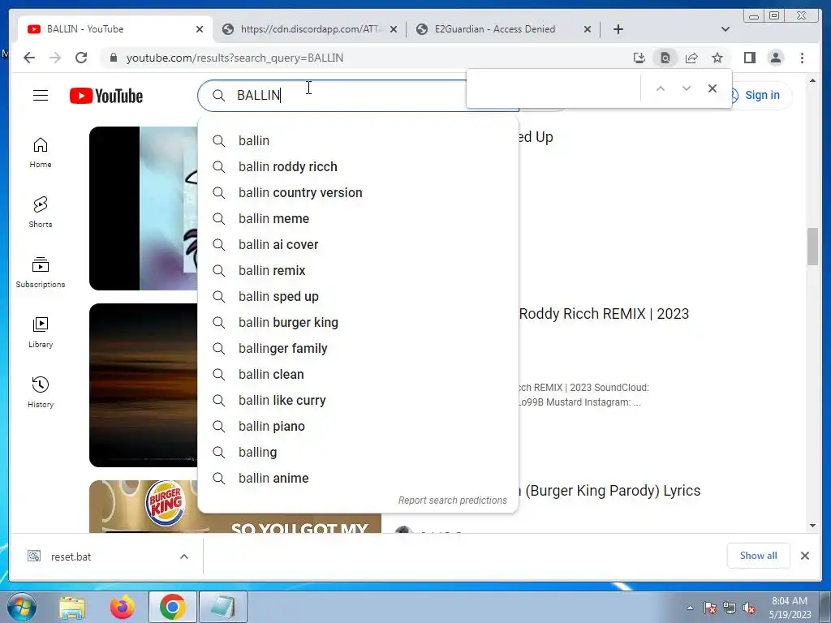Select suggestion "ballin roddy ricch"

tap(358, 166)
